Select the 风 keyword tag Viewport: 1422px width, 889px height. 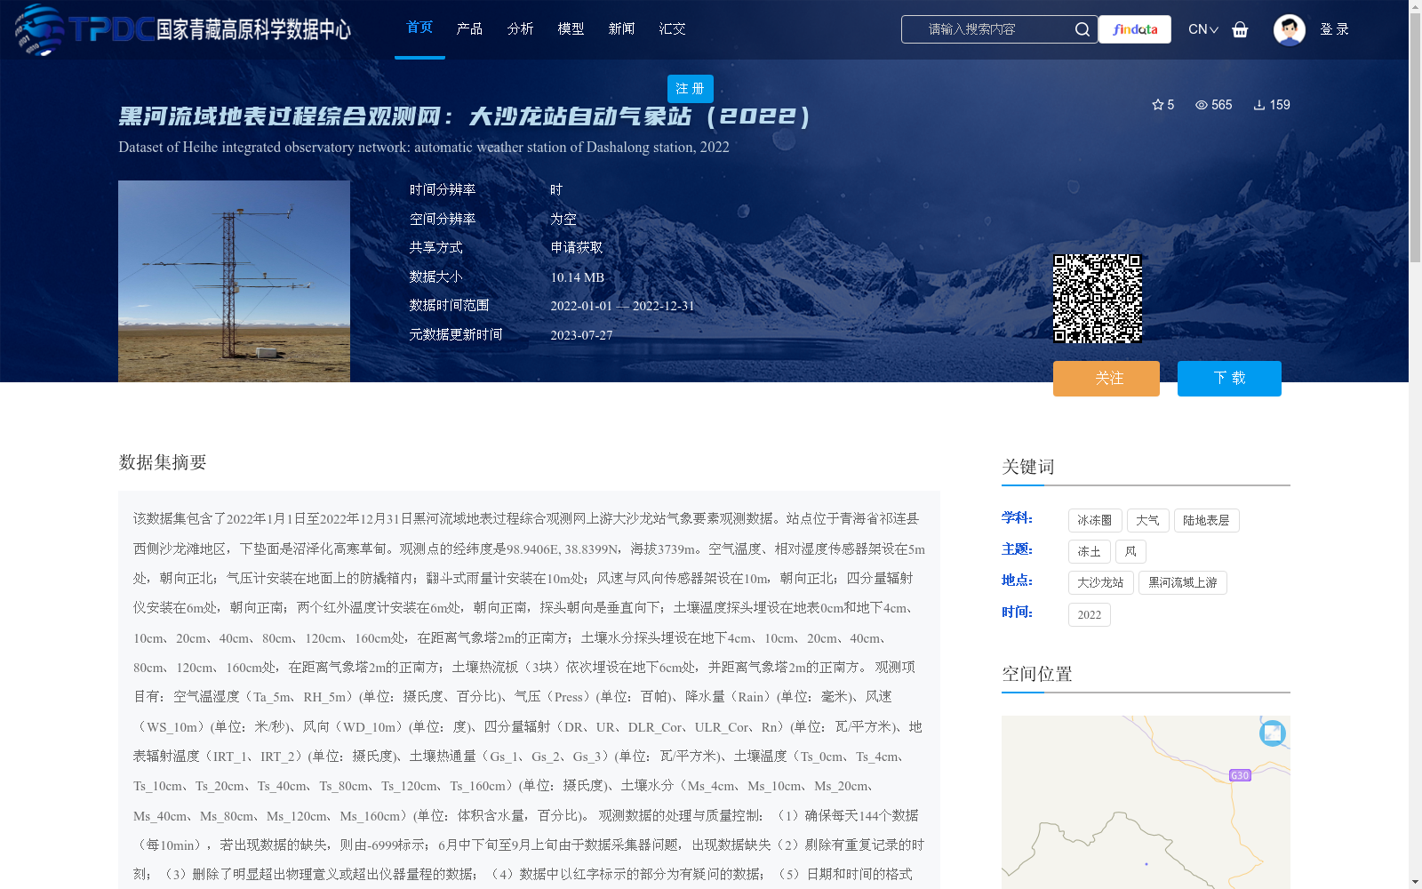pyautogui.click(x=1130, y=551)
